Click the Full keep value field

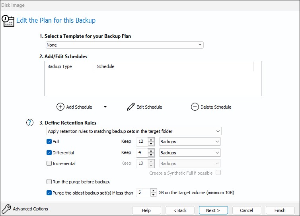coord(142,142)
